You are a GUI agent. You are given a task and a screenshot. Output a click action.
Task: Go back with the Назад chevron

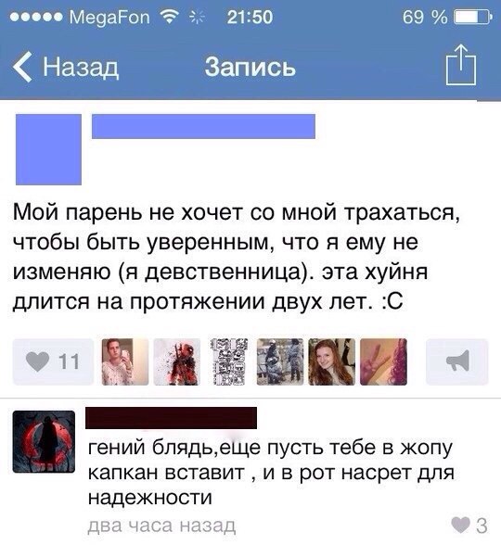tap(23, 67)
